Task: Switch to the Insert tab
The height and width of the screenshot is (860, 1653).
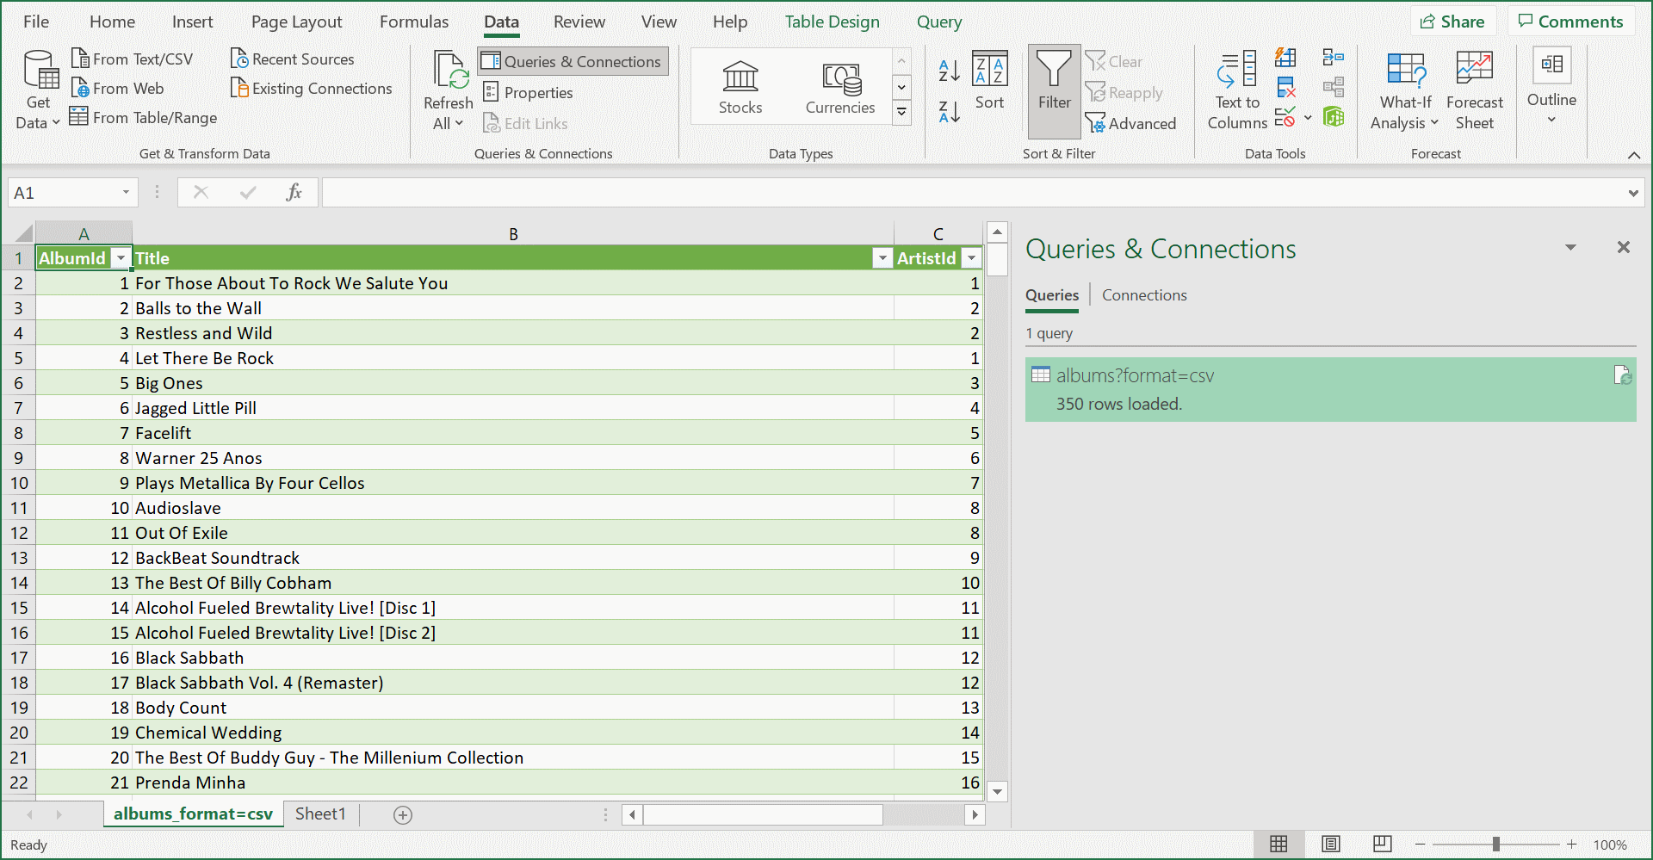Action: point(193,22)
